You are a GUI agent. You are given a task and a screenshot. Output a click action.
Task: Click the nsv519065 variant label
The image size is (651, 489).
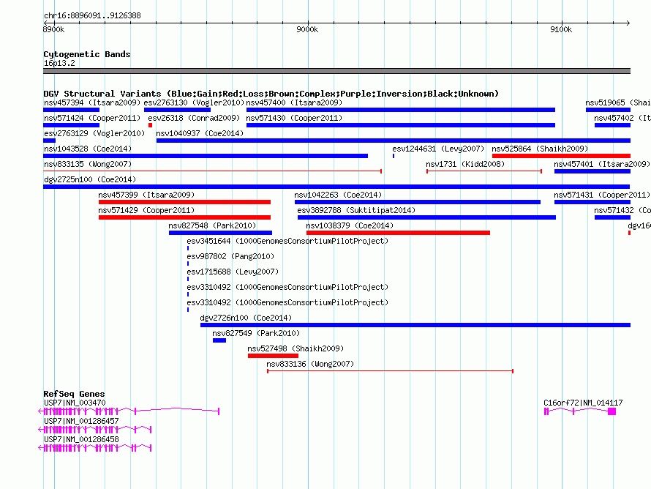[x=617, y=102]
